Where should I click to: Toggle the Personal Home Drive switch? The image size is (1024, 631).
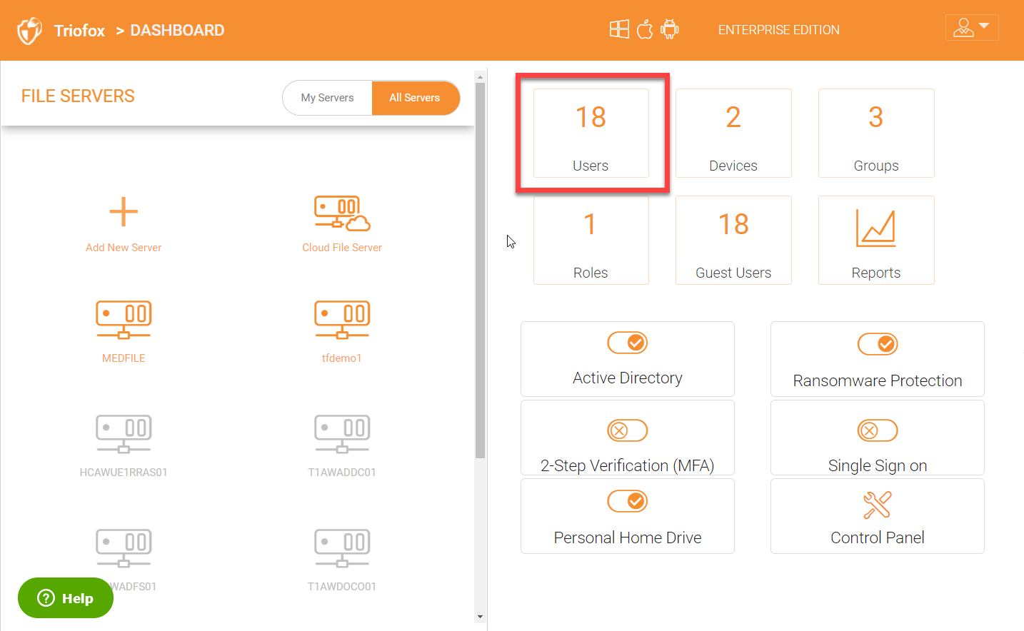point(628,501)
